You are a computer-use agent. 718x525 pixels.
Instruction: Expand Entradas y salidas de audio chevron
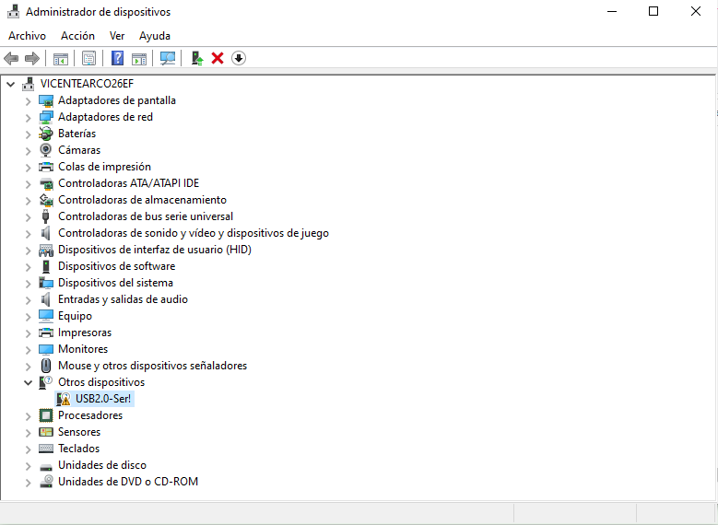29,300
